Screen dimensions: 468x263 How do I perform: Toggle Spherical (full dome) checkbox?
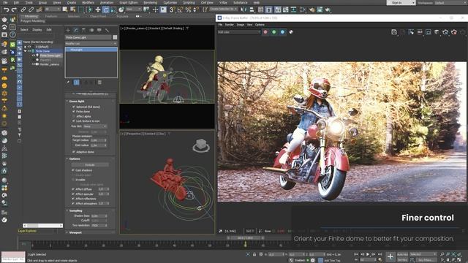click(74, 107)
